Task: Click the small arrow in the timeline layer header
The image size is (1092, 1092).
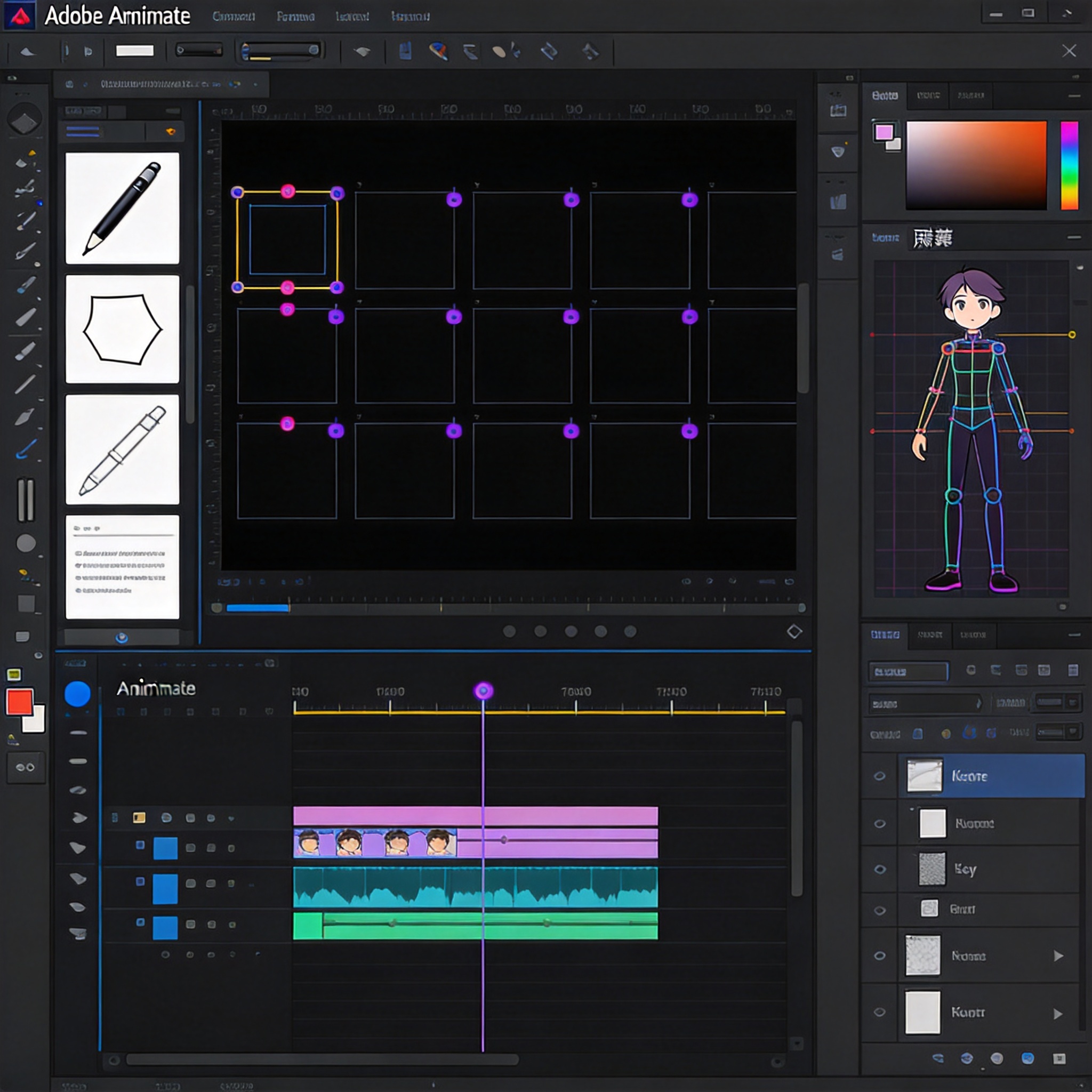Action: point(231,818)
